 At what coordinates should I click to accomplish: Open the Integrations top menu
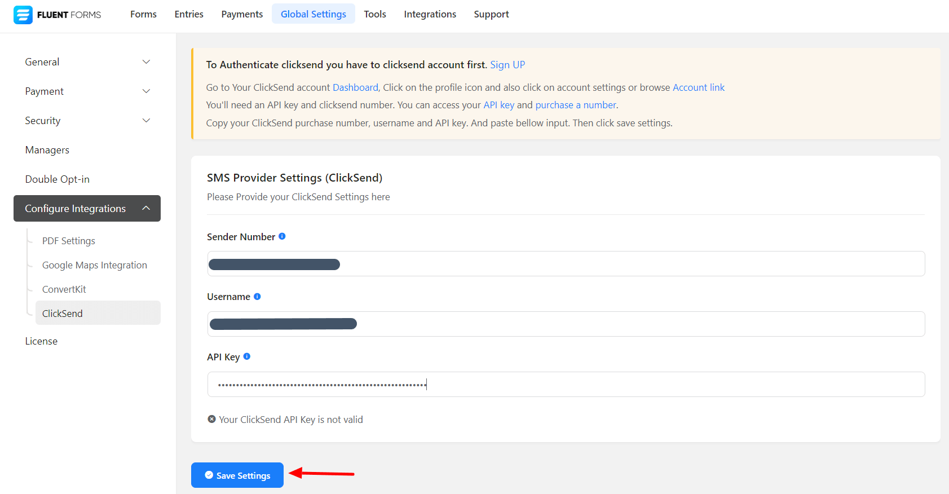(430, 14)
